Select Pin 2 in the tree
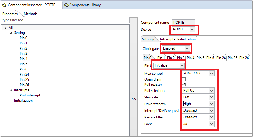Viewport: 253px width, 137px height. [x=23, y=48]
